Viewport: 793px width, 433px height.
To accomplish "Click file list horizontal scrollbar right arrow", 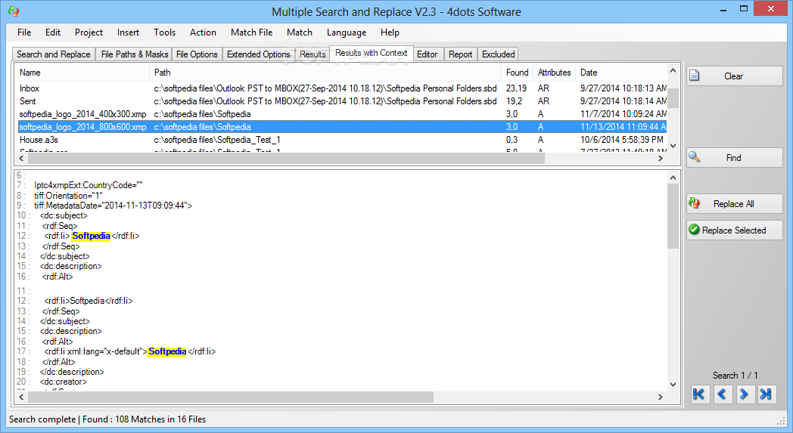I will tap(661, 158).
